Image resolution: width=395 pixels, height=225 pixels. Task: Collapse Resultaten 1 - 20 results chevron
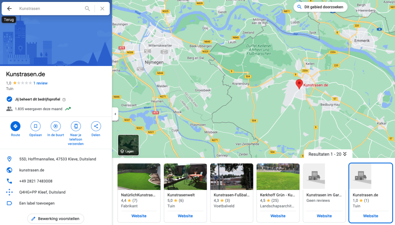tap(345, 154)
